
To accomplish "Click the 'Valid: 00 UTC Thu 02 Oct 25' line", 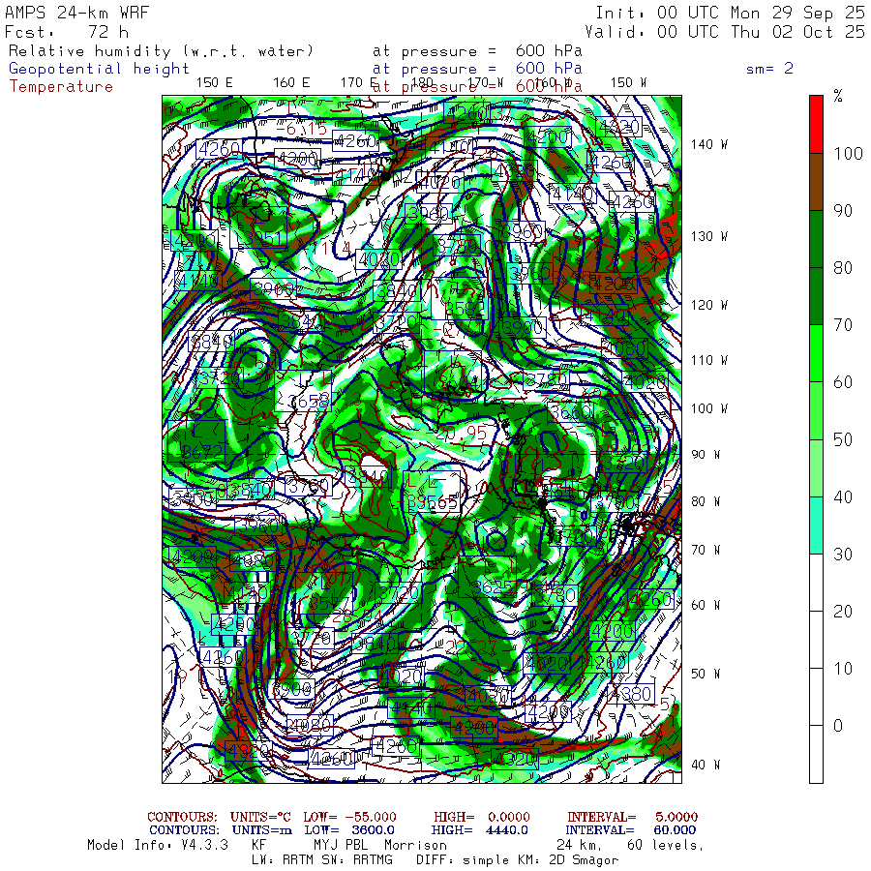I will coord(725,32).
